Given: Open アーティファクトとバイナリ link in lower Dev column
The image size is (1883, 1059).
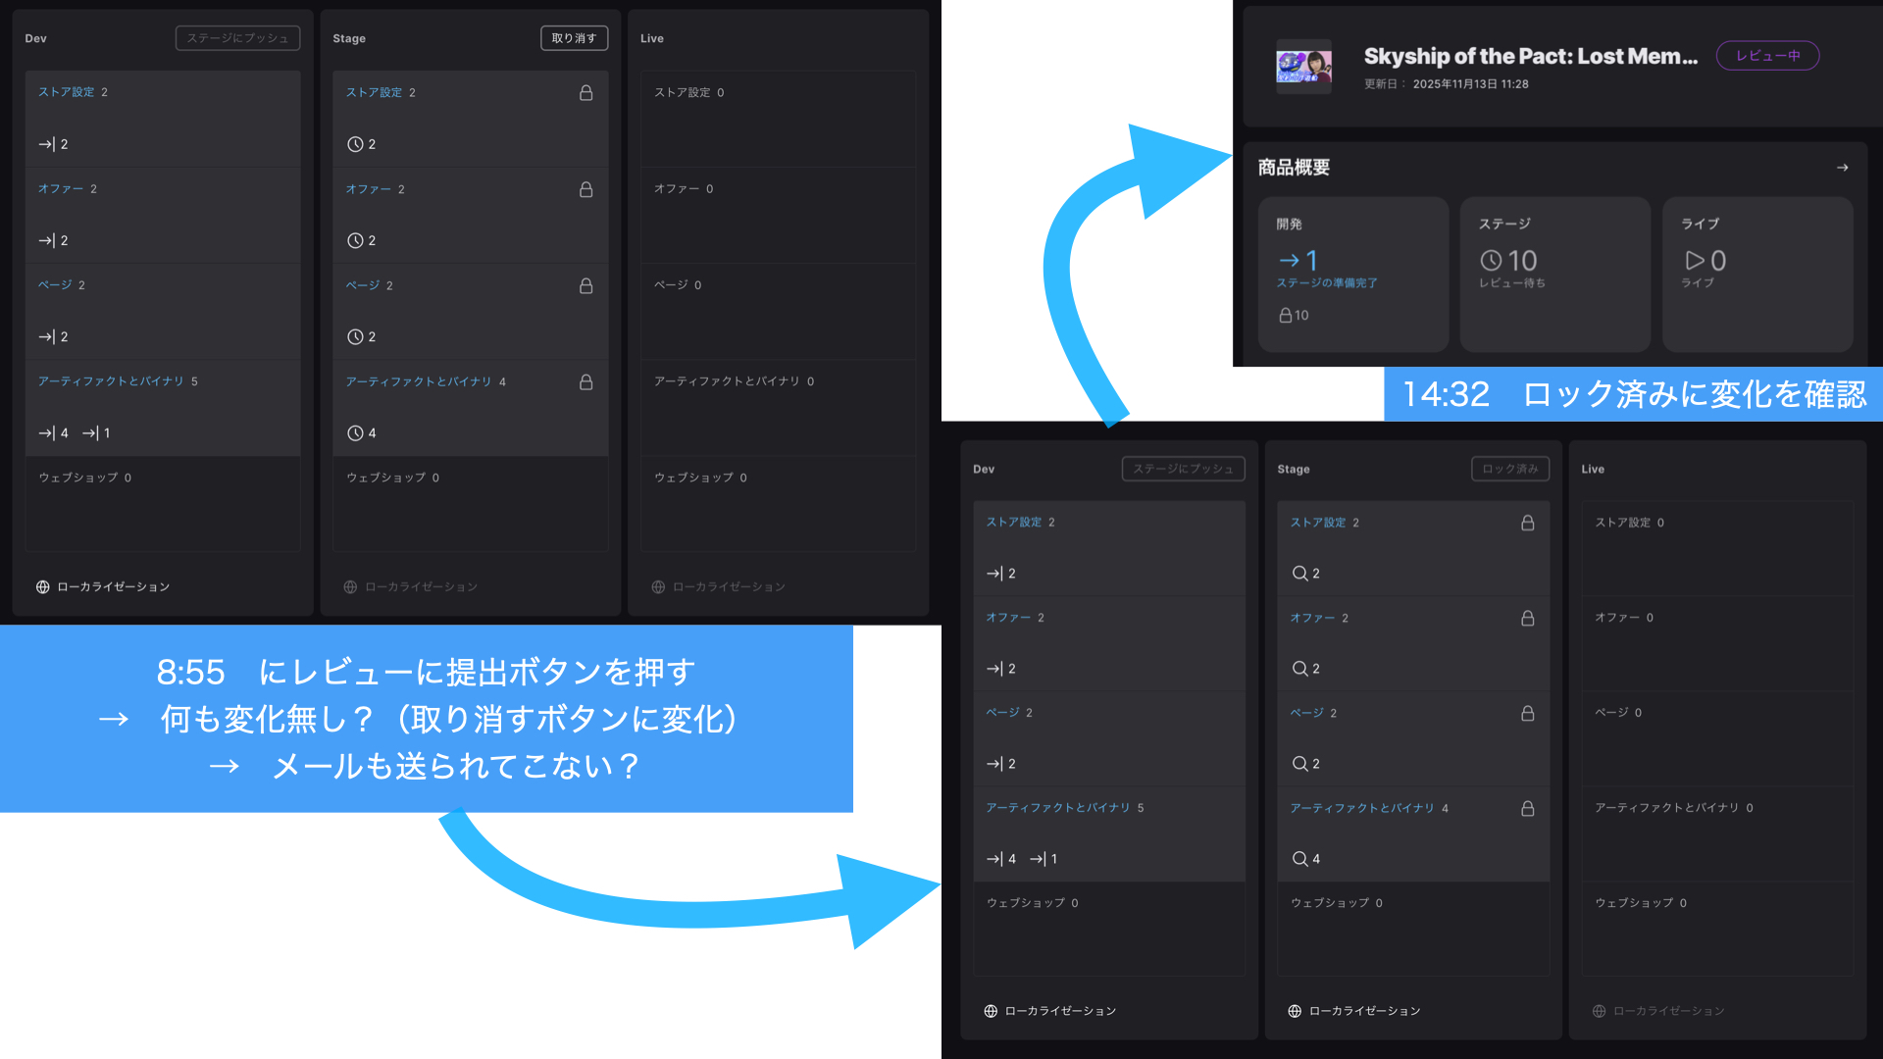Looking at the screenshot, I should pos(1058,808).
